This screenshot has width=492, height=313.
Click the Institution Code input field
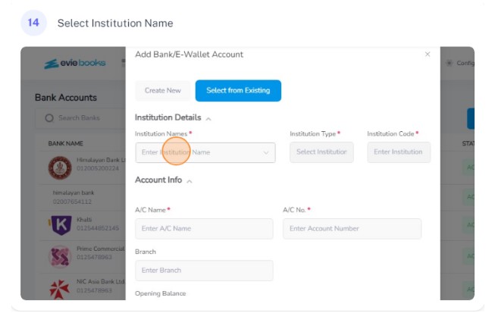(x=399, y=152)
